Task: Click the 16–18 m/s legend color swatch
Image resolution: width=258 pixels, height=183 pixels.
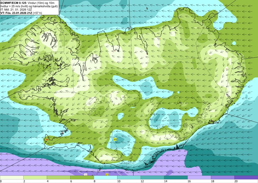Action: [199, 177]
